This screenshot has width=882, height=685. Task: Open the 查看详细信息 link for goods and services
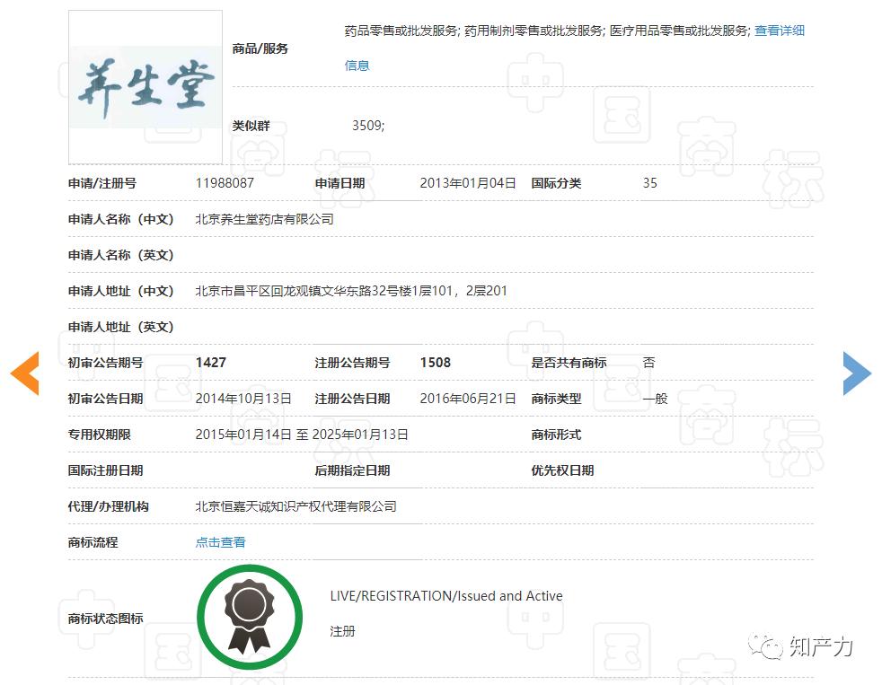click(778, 30)
